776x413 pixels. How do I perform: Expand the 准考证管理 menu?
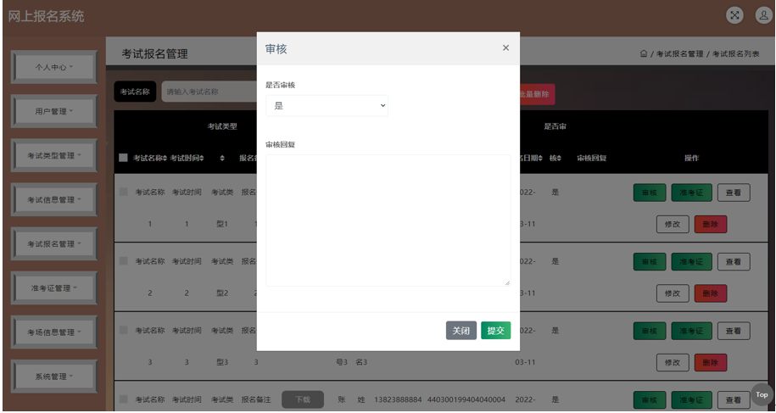pos(54,287)
